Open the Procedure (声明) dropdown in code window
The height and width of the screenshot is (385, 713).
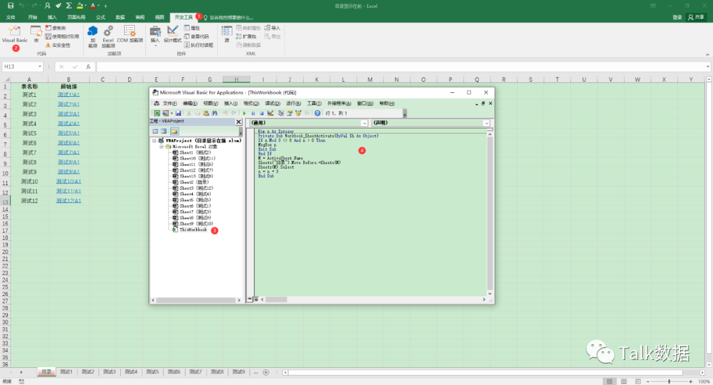point(487,123)
